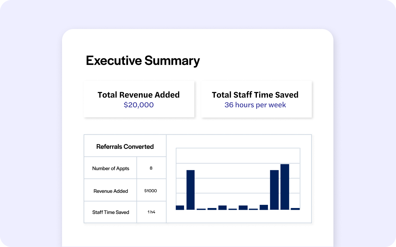Screen dimensions: 396x247
Task: Select the Total Revenue Added card
Action: pyautogui.click(x=139, y=99)
